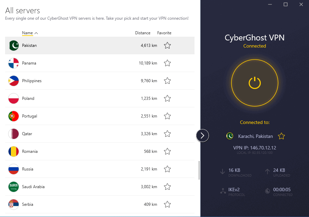The width and height of the screenshot is (309, 217).
Task: Choose the Portugal server entry
Action: click(x=85, y=116)
